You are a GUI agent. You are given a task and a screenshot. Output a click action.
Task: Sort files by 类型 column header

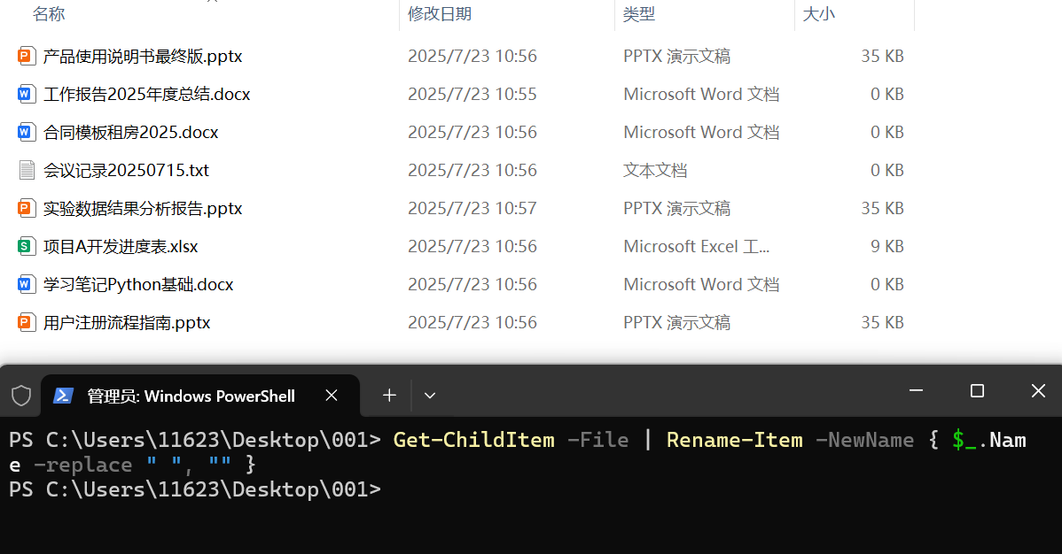639,14
